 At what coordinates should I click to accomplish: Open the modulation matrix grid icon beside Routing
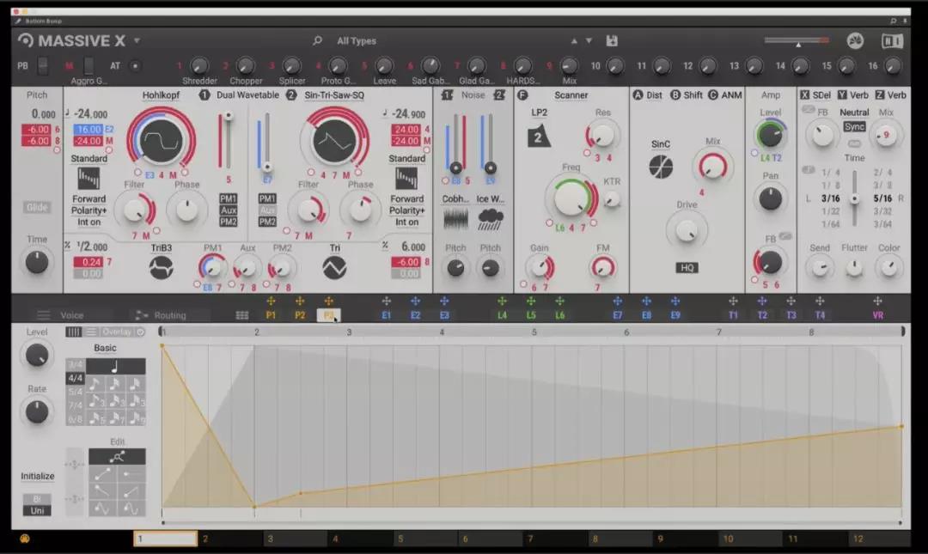tap(242, 315)
